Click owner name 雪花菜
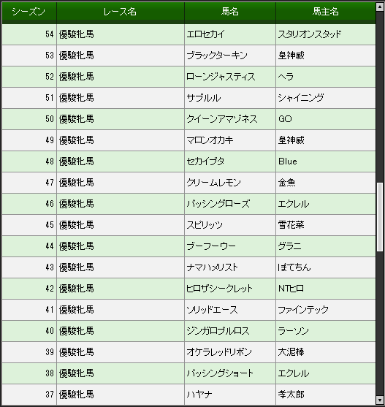 click(291, 225)
